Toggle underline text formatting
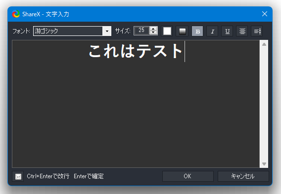 point(227,31)
